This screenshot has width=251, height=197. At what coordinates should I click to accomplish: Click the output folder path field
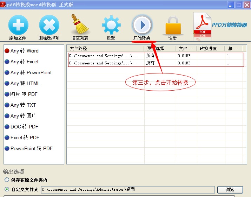point(128,190)
